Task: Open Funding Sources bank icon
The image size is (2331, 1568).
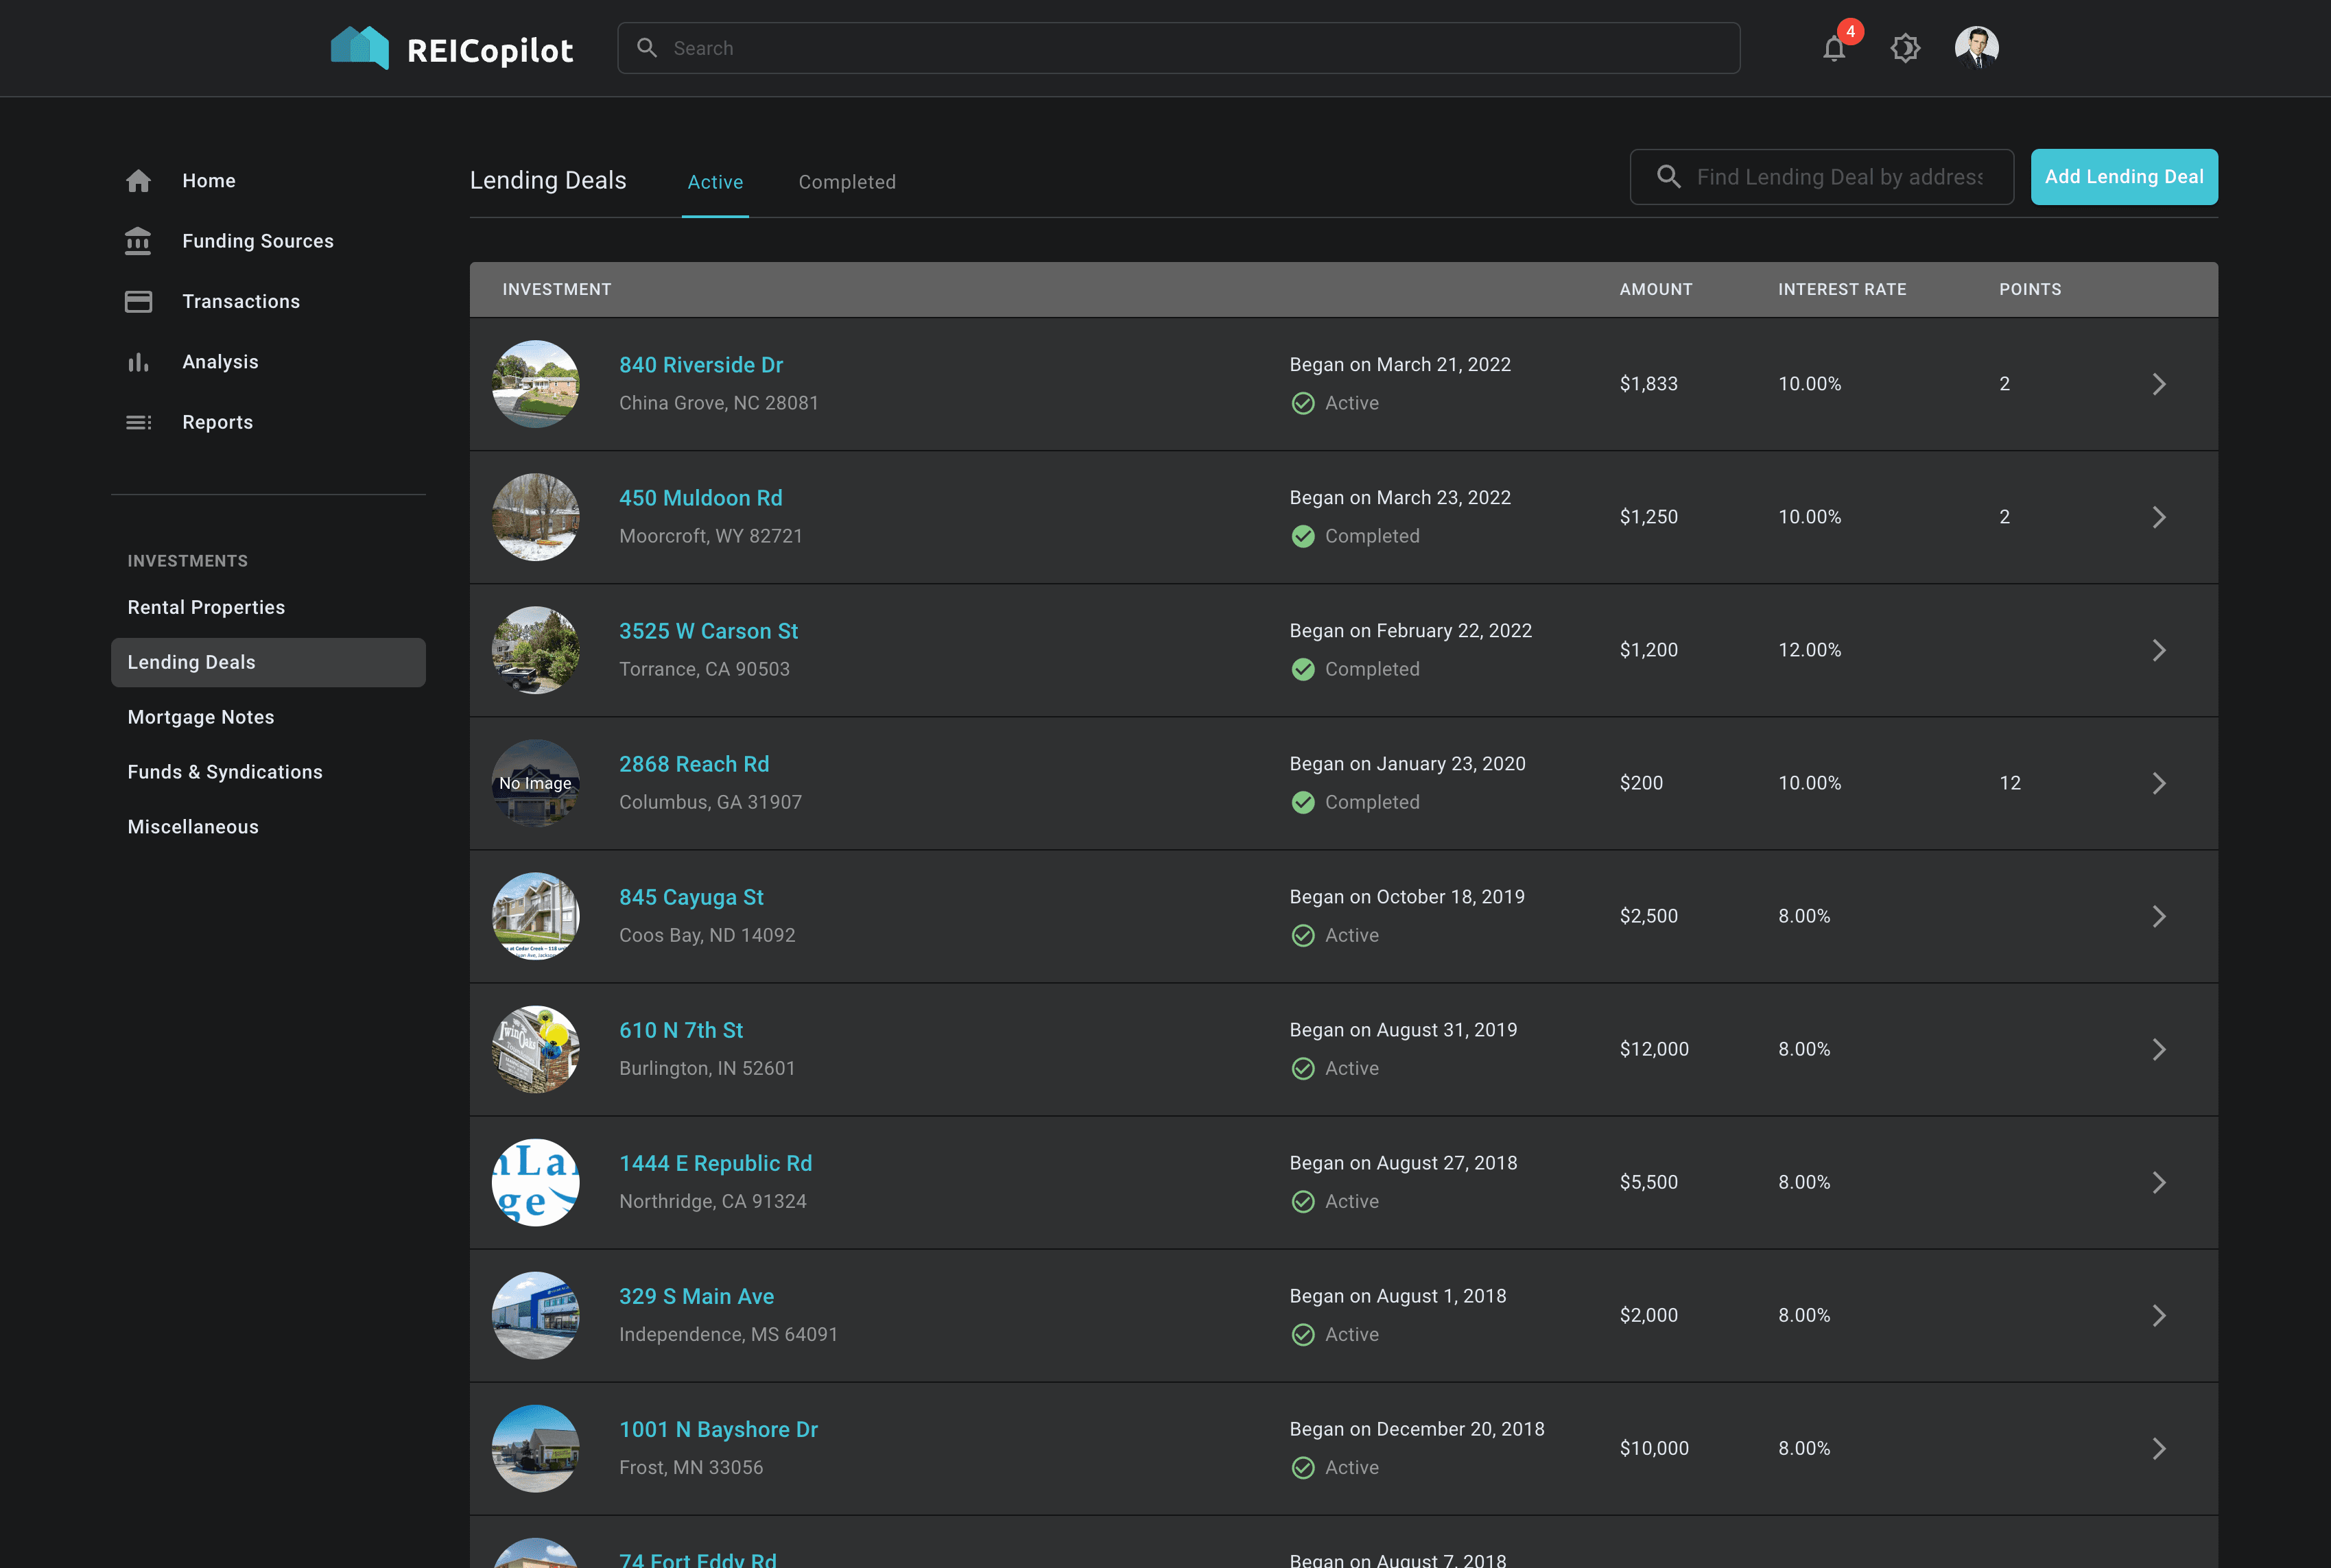Action: (x=138, y=241)
